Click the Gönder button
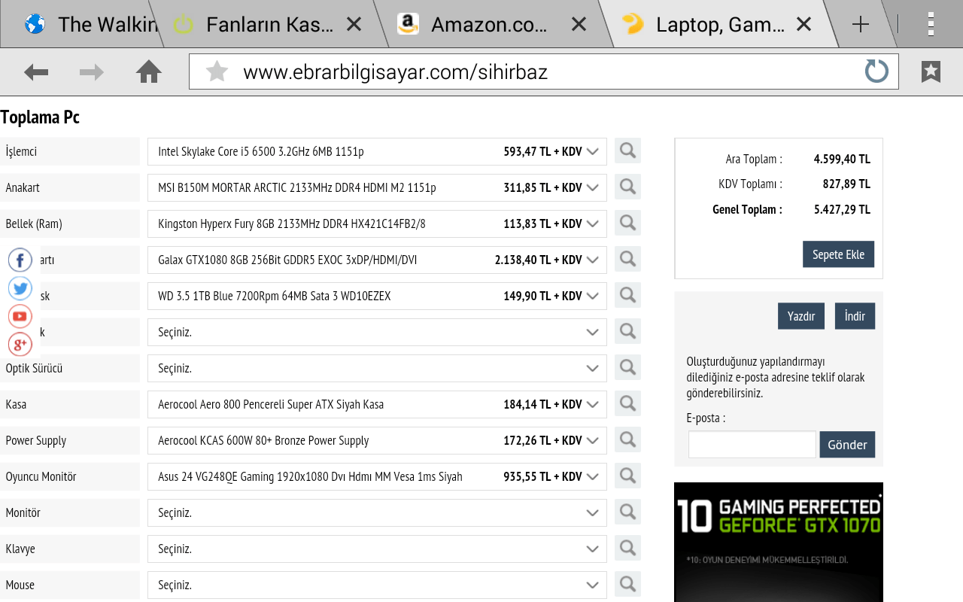This screenshot has height=602, width=963. click(847, 445)
